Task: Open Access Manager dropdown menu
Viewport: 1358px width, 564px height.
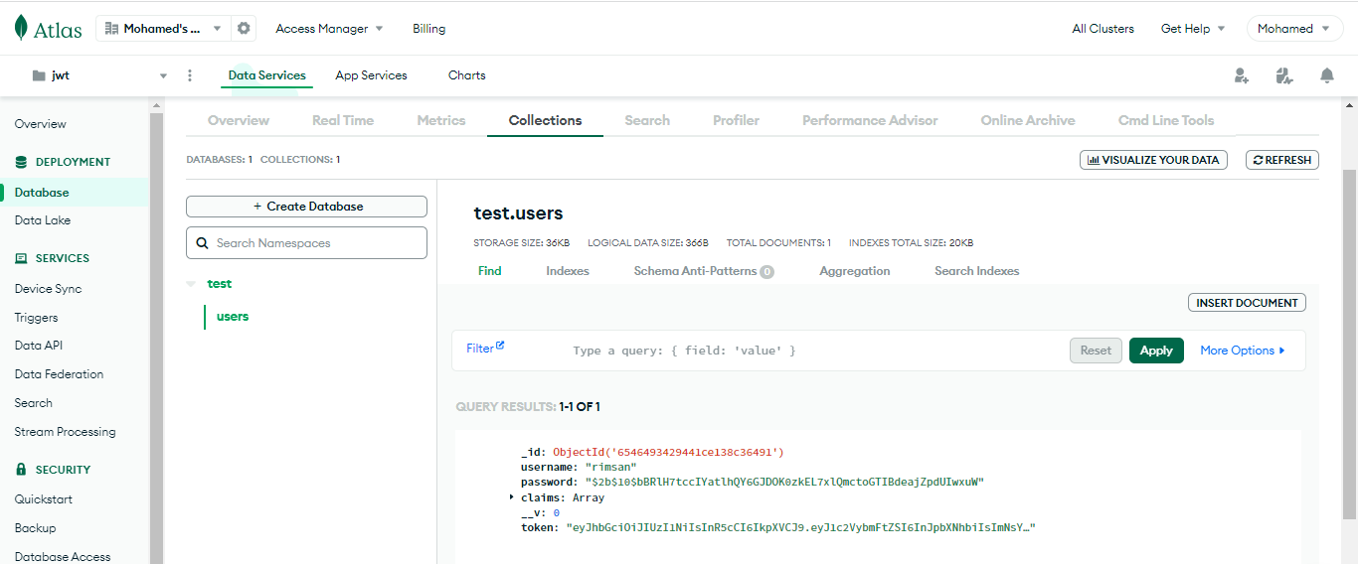Action: coord(329,29)
